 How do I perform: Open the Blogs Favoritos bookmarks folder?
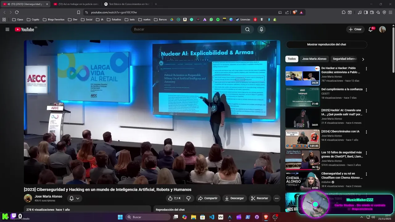(x=53, y=19)
